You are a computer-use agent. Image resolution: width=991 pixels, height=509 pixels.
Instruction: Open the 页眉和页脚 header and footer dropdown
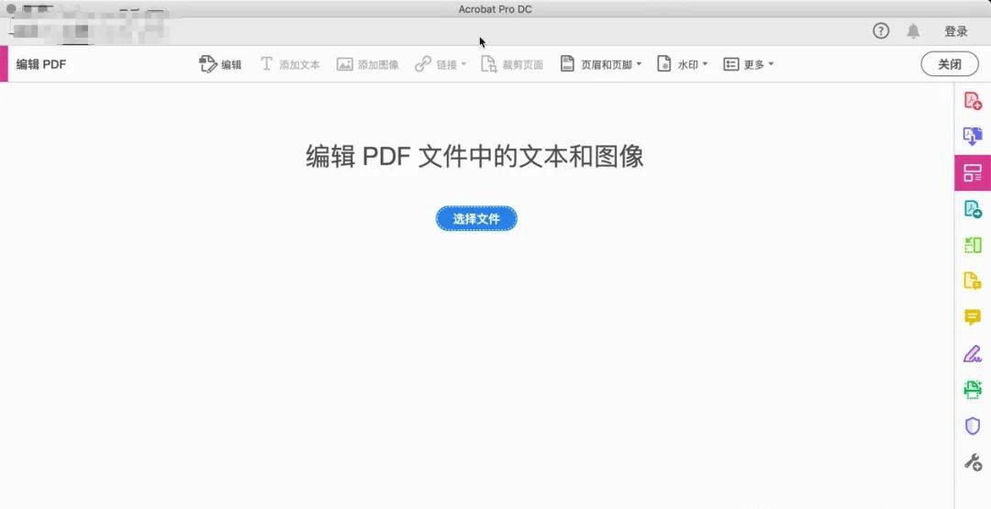click(x=601, y=64)
